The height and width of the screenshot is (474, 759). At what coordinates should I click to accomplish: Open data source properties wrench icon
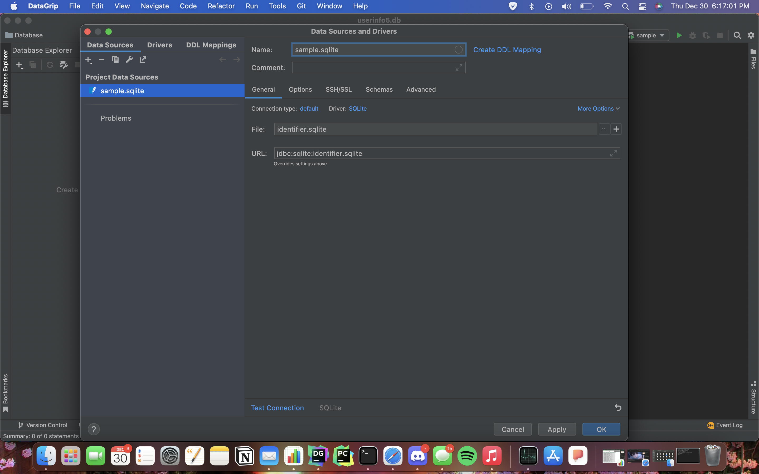click(129, 59)
